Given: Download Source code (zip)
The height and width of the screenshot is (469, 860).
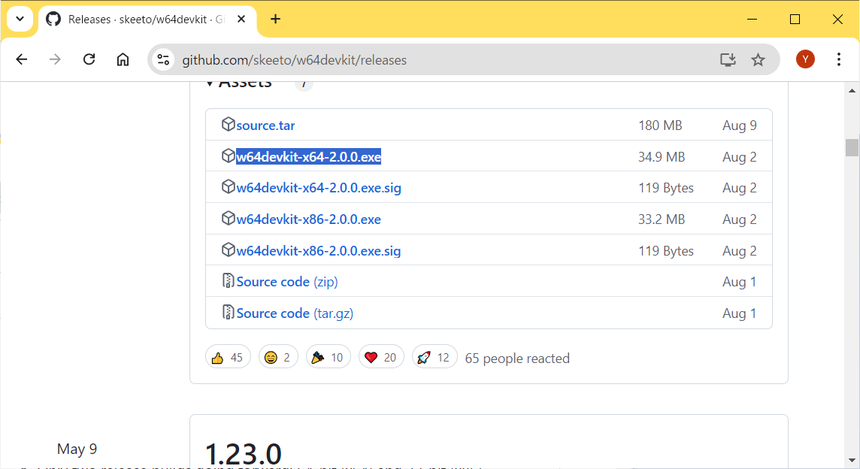Looking at the screenshot, I should click(x=287, y=282).
